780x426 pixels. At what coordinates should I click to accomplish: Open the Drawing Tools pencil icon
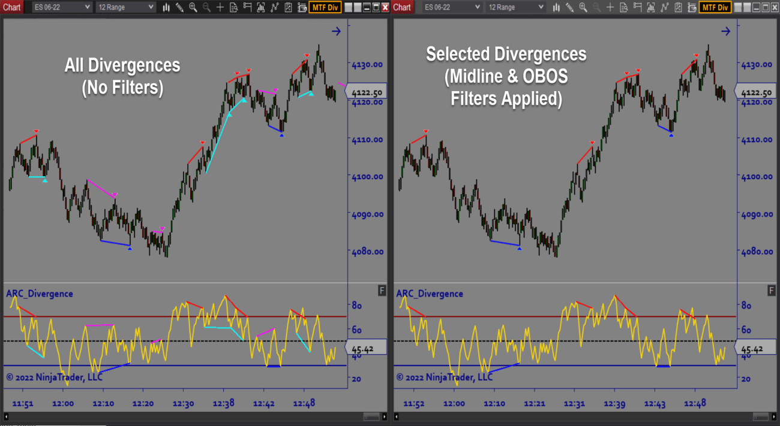(179, 8)
